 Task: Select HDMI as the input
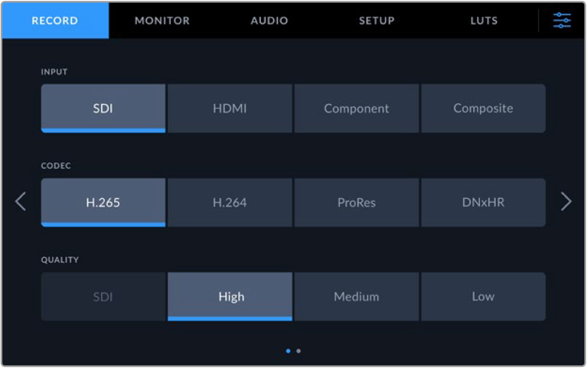[230, 109]
